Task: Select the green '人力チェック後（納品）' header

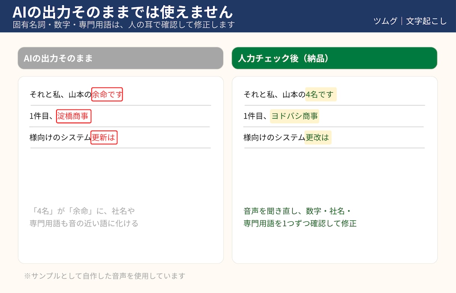Action: pyautogui.click(x=335, y=58)
